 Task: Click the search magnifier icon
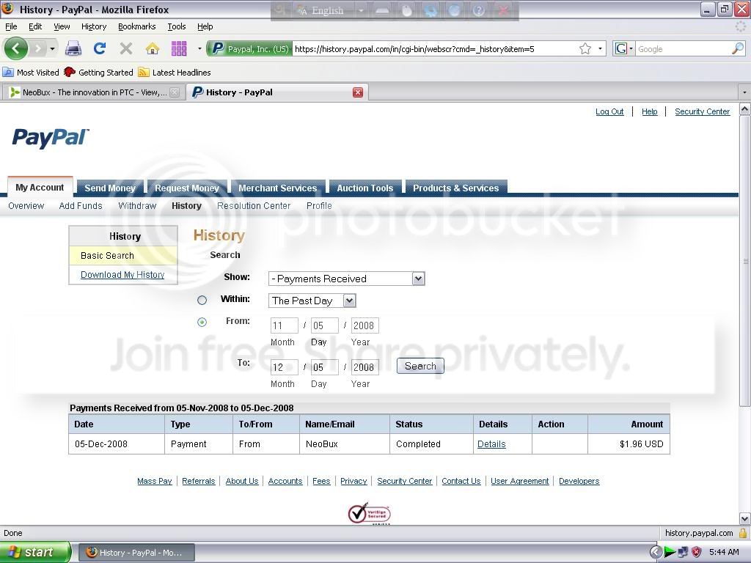click(738, 48)
